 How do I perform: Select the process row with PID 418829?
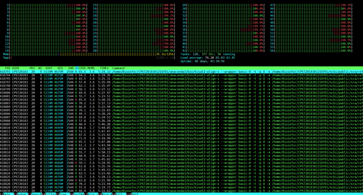pos(182,187)
